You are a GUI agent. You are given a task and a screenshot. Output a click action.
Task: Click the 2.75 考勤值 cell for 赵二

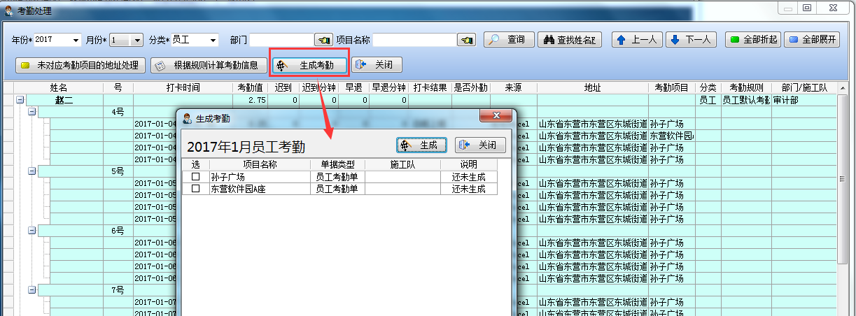pos(250,101)
